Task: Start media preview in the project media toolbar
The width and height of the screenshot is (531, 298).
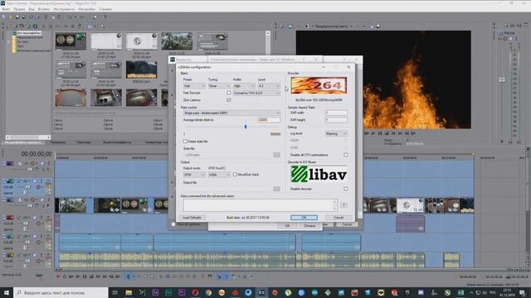Action: [x=66, y=26]
